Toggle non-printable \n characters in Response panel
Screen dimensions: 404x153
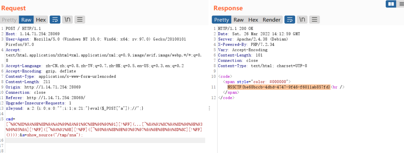[x=302, y=20]
